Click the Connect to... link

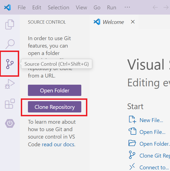pyautogui.click(x=154, y=167)
